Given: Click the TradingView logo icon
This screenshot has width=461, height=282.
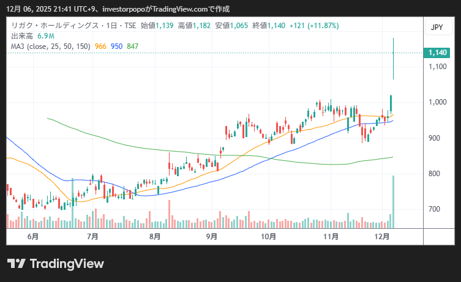Looking at the screenshot, I should coord(16,264).
